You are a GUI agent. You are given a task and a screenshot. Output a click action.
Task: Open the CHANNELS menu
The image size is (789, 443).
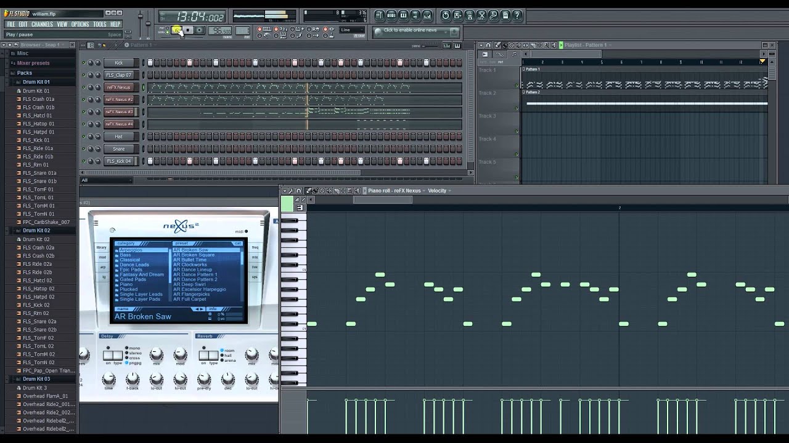[x=42, y=25]
